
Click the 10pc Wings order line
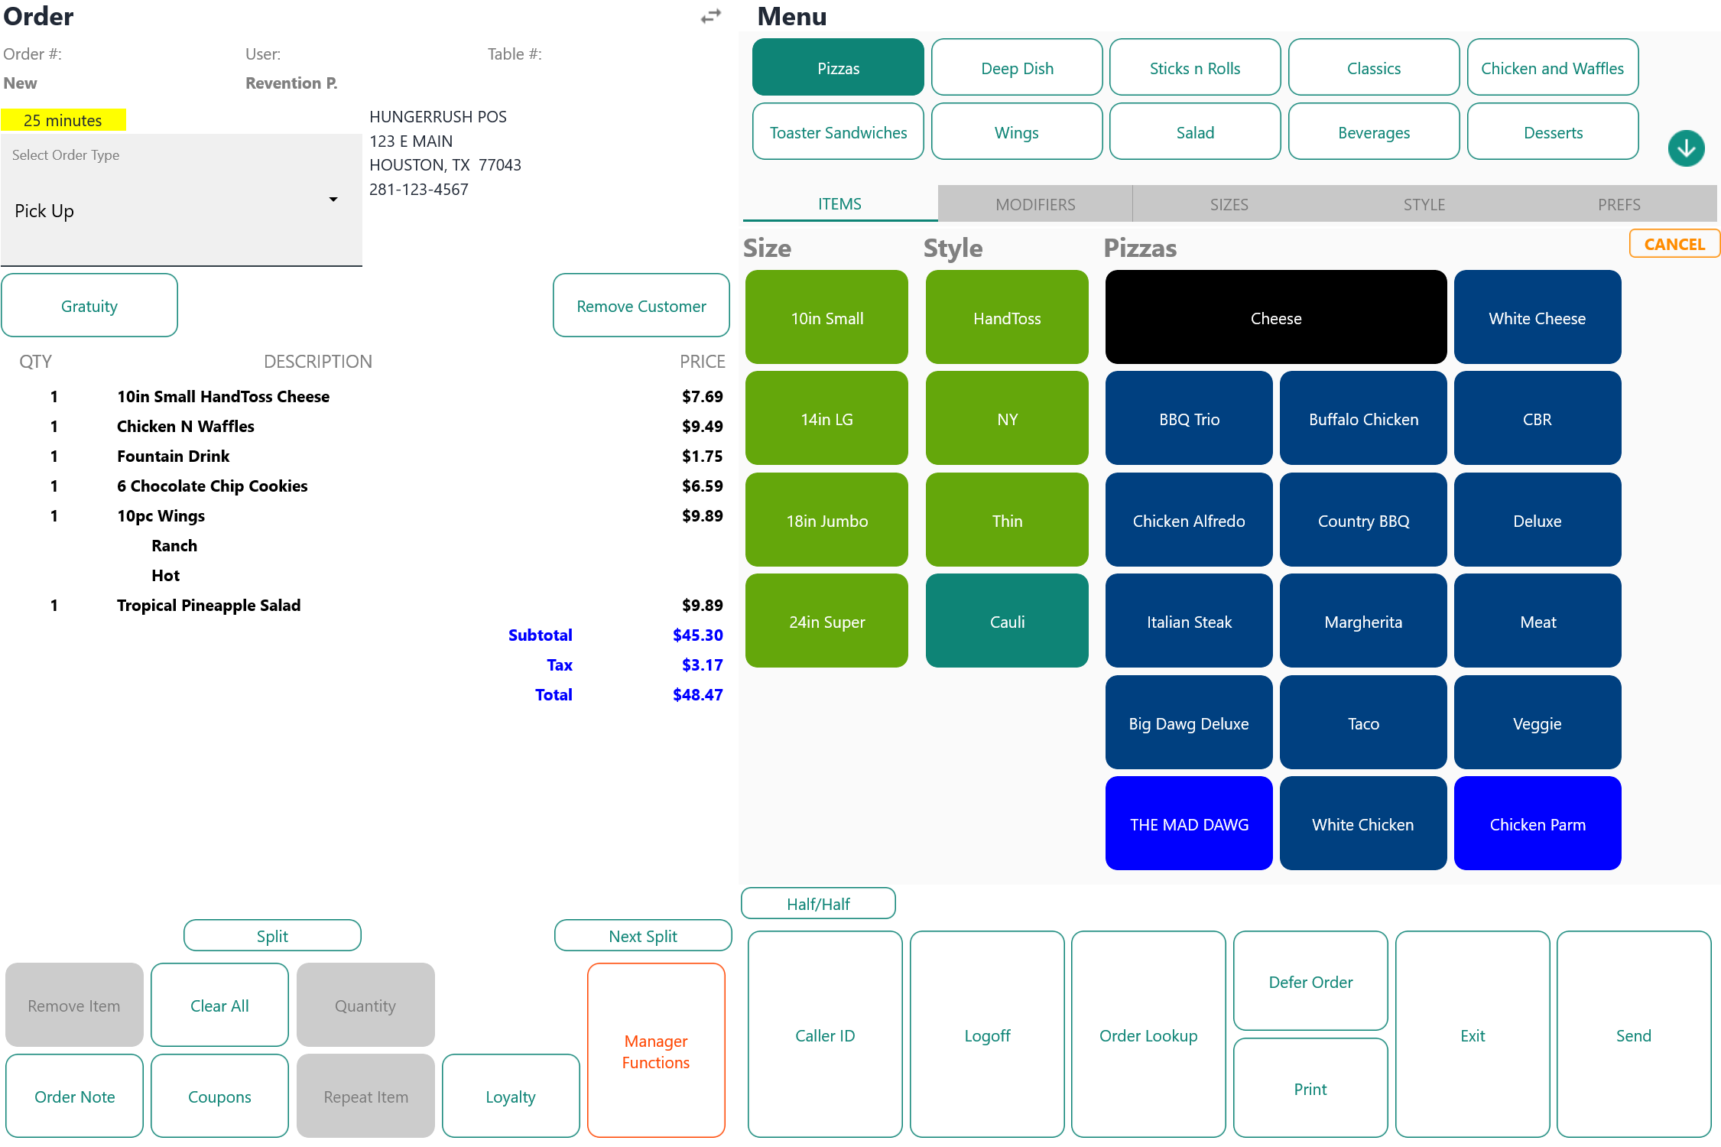coord(161,515)
